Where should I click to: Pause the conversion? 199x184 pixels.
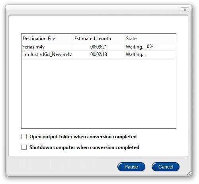tap(131, 167)
